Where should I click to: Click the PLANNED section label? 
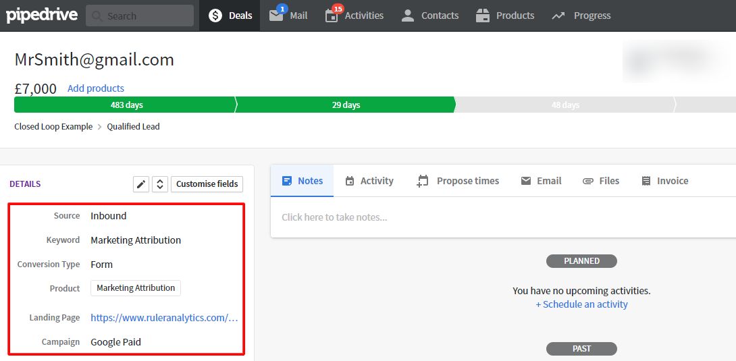click(581, 261)
